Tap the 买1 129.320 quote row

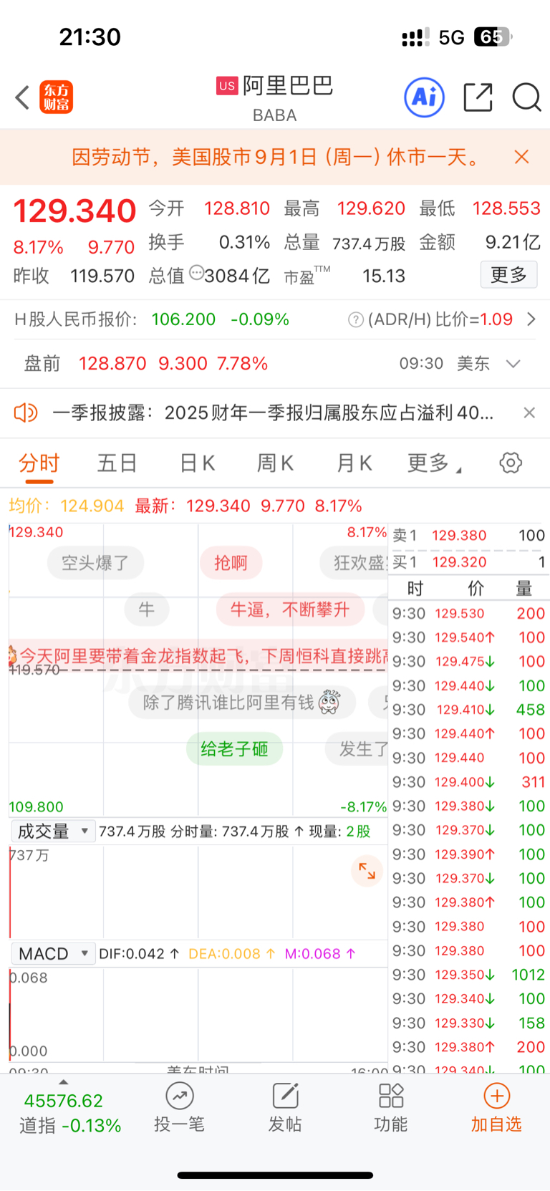click(x=468, y=562)
